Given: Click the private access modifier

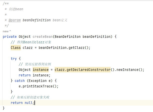Looking at the screenshot, I should 10,37.
